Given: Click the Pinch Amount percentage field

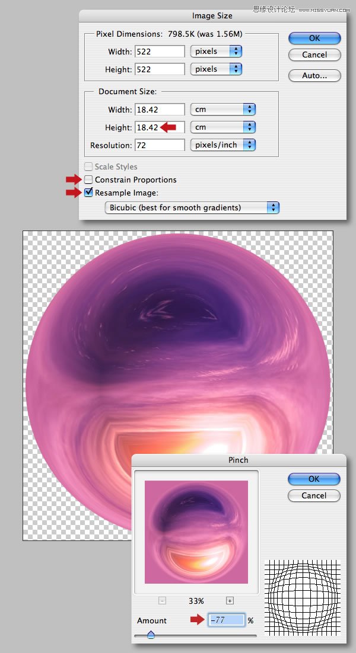Looking at the screenshot, I should click(226, 620).
